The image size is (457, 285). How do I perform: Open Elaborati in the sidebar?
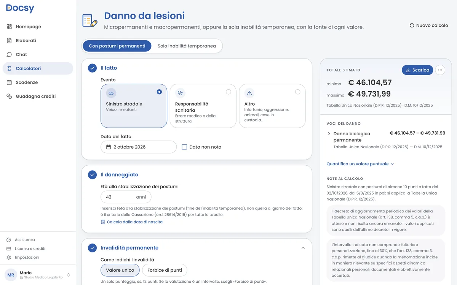pyautogui.click(x=38, y=41)
